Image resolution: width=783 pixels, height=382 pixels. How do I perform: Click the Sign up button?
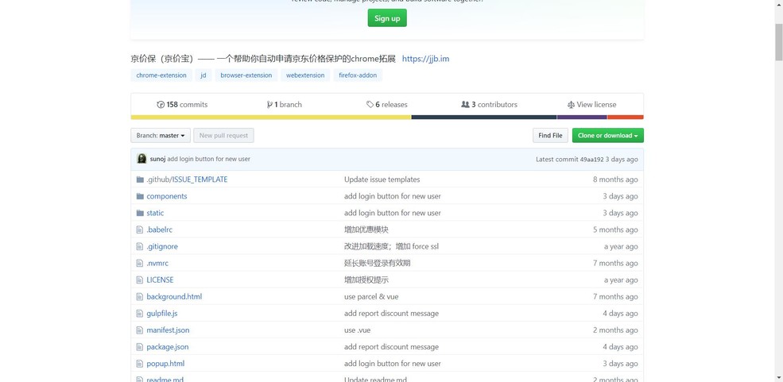(x=387, y=18)
